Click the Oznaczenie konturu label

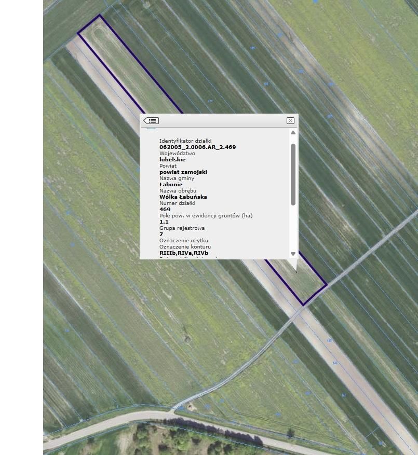[x=185, y=247]
